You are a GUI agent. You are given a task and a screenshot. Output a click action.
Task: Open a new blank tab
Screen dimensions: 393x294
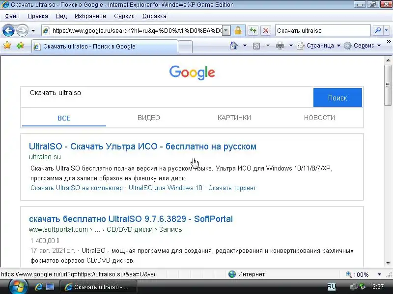(x=185, y=47)
